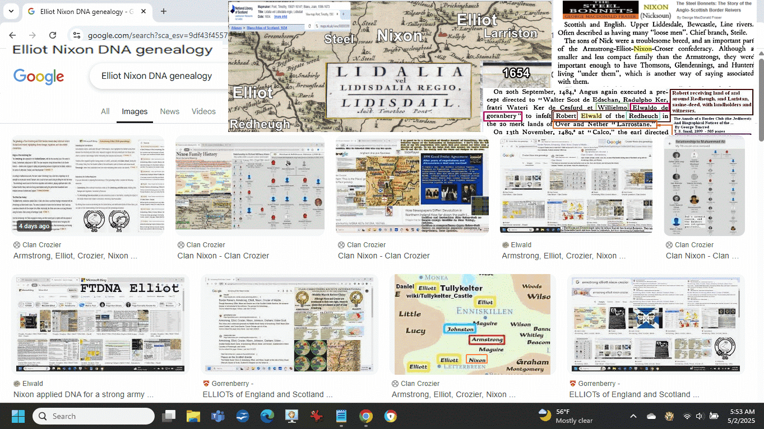Click the google.com address bar URL
The width and height of the screenshot is (764, 429).
(158, 35)
